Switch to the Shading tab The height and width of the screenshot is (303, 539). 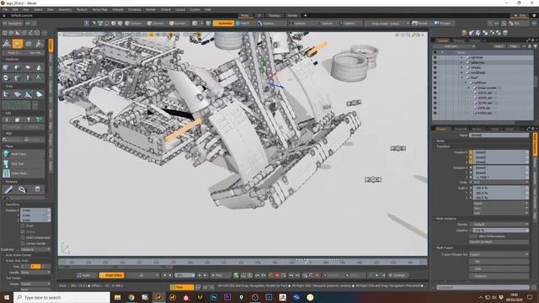(458, 40)
